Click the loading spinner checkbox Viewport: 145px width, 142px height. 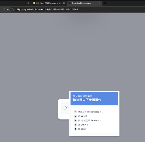point(65,108)
